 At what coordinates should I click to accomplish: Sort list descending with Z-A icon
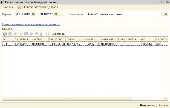coord(47,34)
